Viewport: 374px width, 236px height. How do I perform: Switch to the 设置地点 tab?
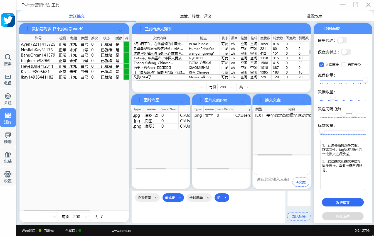(314, 16)
